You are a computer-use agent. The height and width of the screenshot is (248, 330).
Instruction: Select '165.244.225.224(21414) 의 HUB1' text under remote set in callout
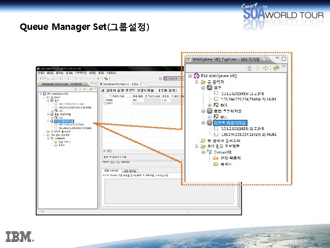click(248, 135)
